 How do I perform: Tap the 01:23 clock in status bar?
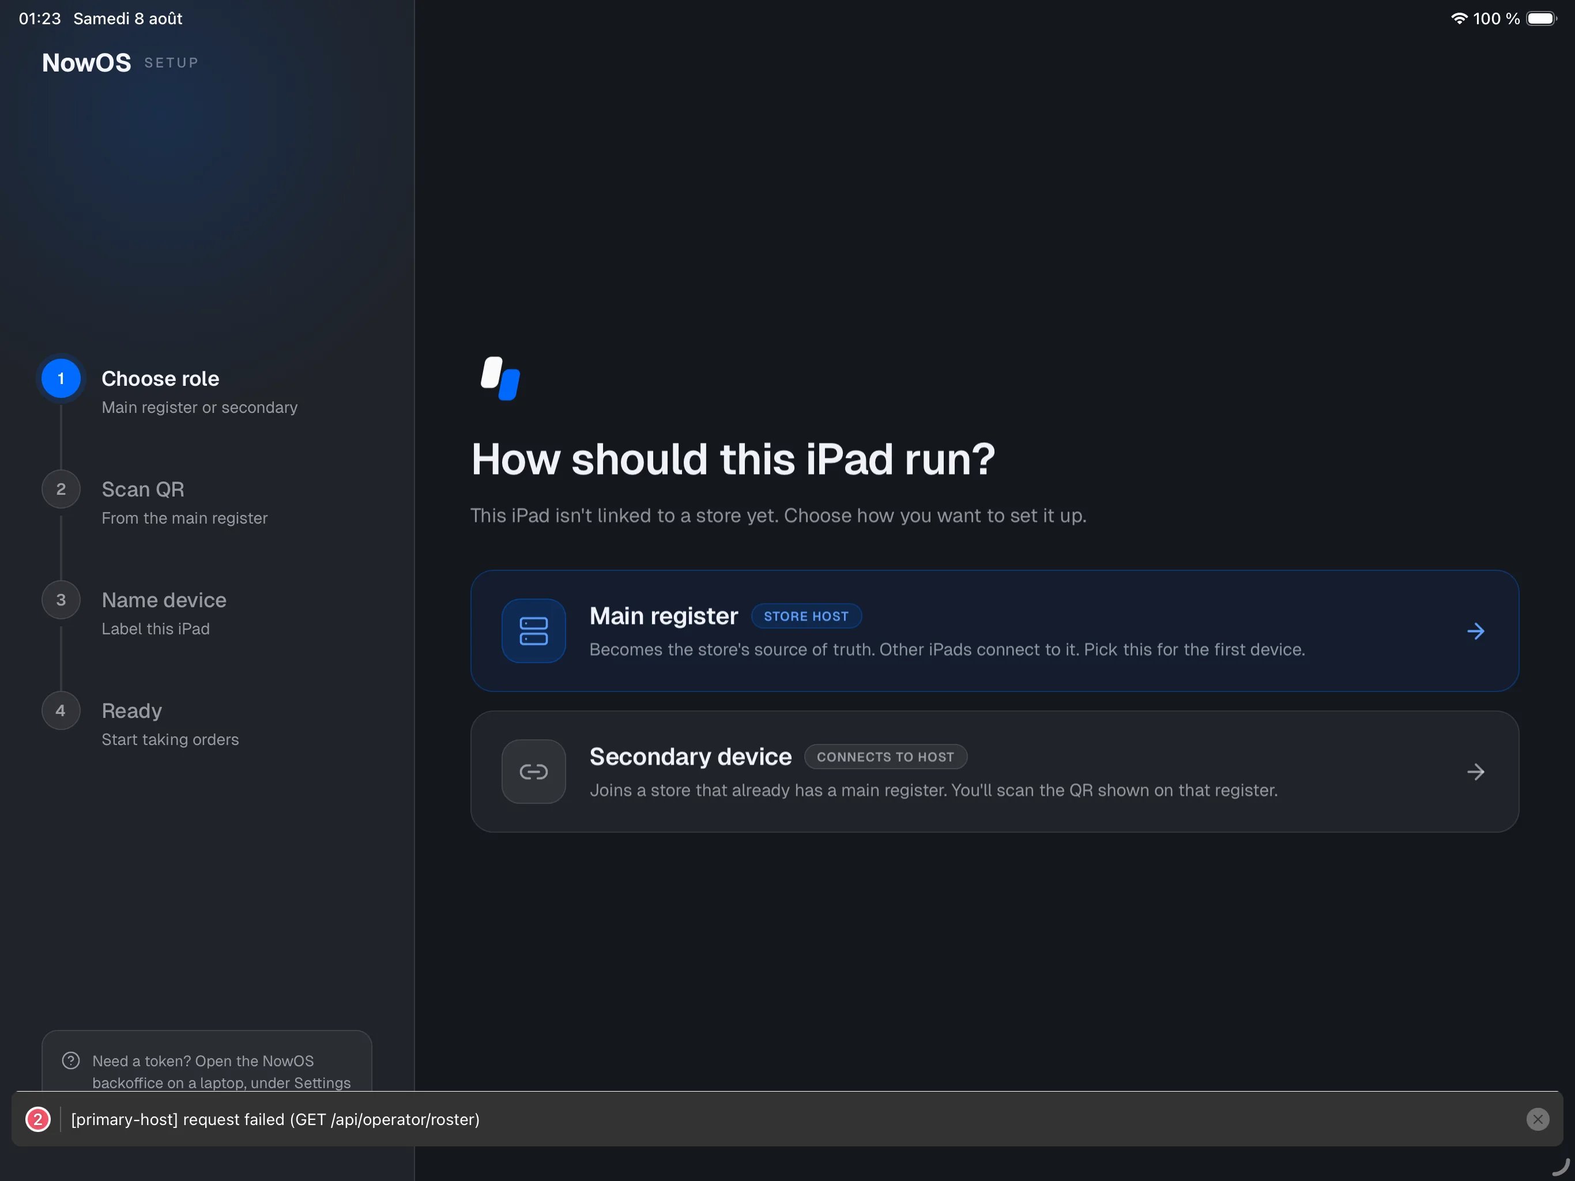point(40,18)
